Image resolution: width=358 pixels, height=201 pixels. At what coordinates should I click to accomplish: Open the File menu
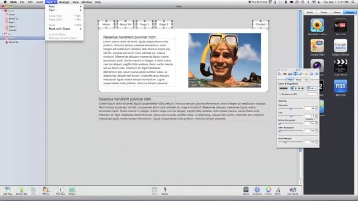click(22, 2)
